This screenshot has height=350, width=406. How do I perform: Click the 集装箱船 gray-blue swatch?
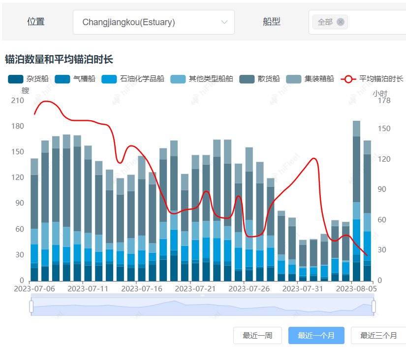294,79
